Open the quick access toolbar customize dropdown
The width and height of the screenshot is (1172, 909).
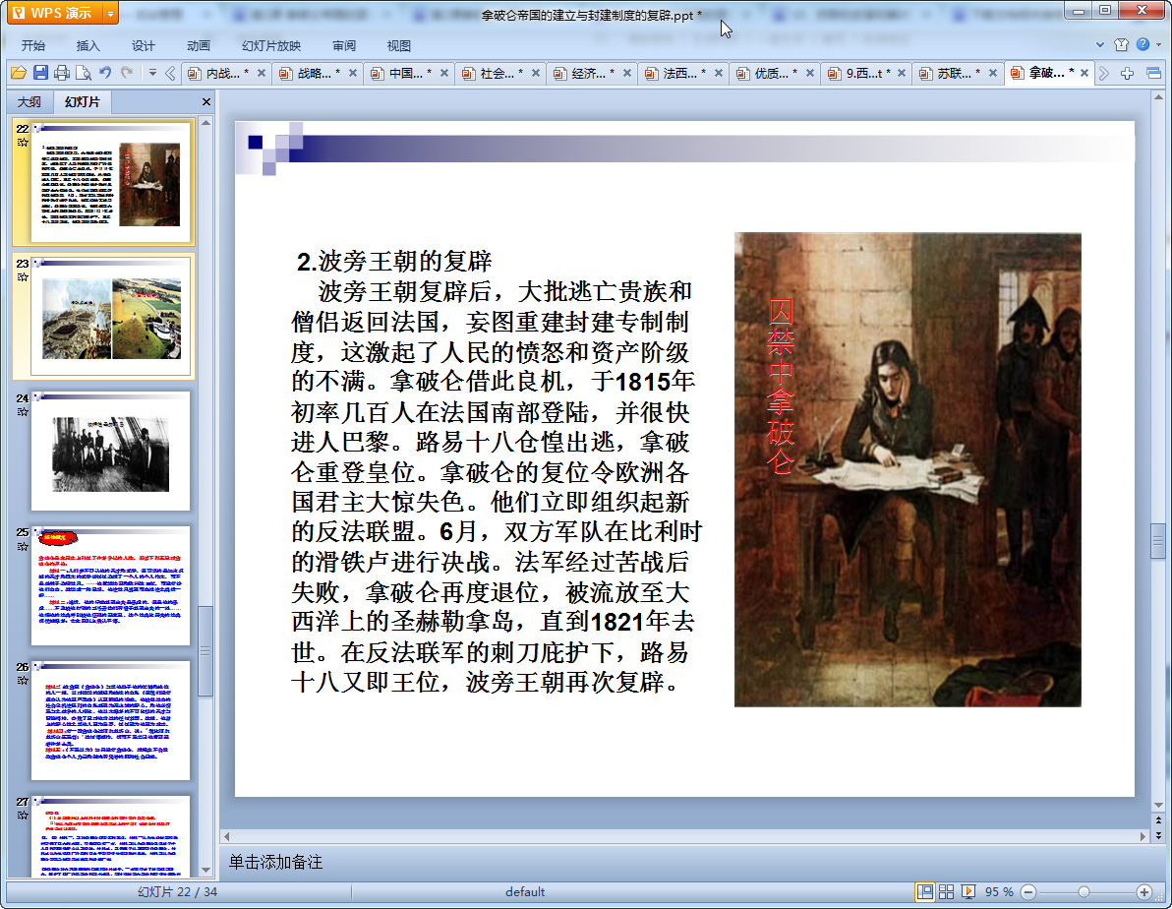[152, 73]
